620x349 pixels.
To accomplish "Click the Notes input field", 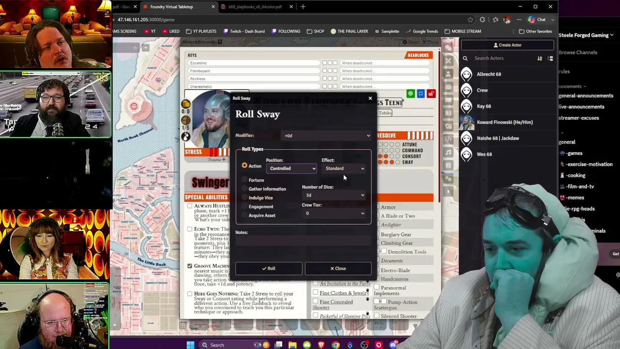I will coord(303,241).
